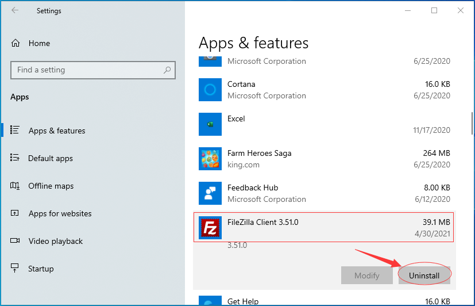Click the Cortana app icon
This screenshot has height=306, width=475.
pyautogui.click(x=210, y=90)
